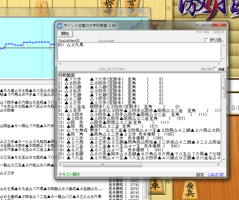Select the line 6: △6二銀
The image size is (239, 200).
111,99
